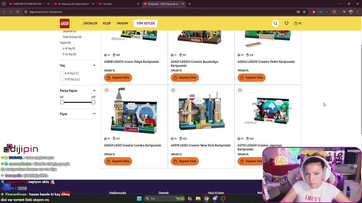Grab the maximum piece count slider handle

[93, 102]
